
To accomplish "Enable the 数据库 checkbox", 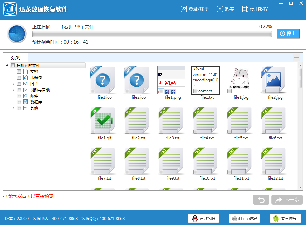I will tap(19, 102).
